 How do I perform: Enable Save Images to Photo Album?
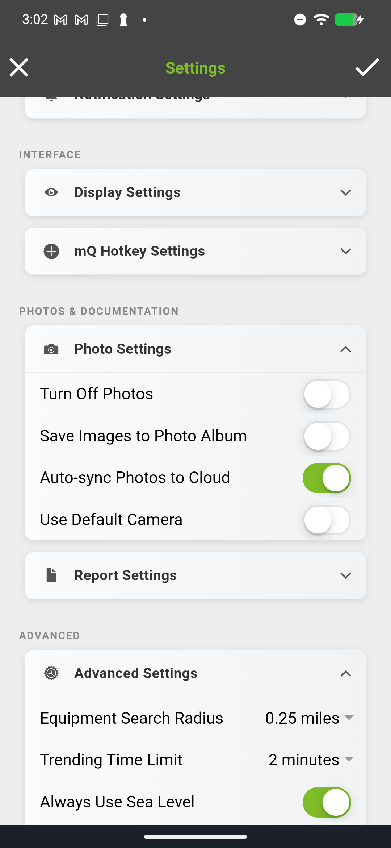[327, 436]
